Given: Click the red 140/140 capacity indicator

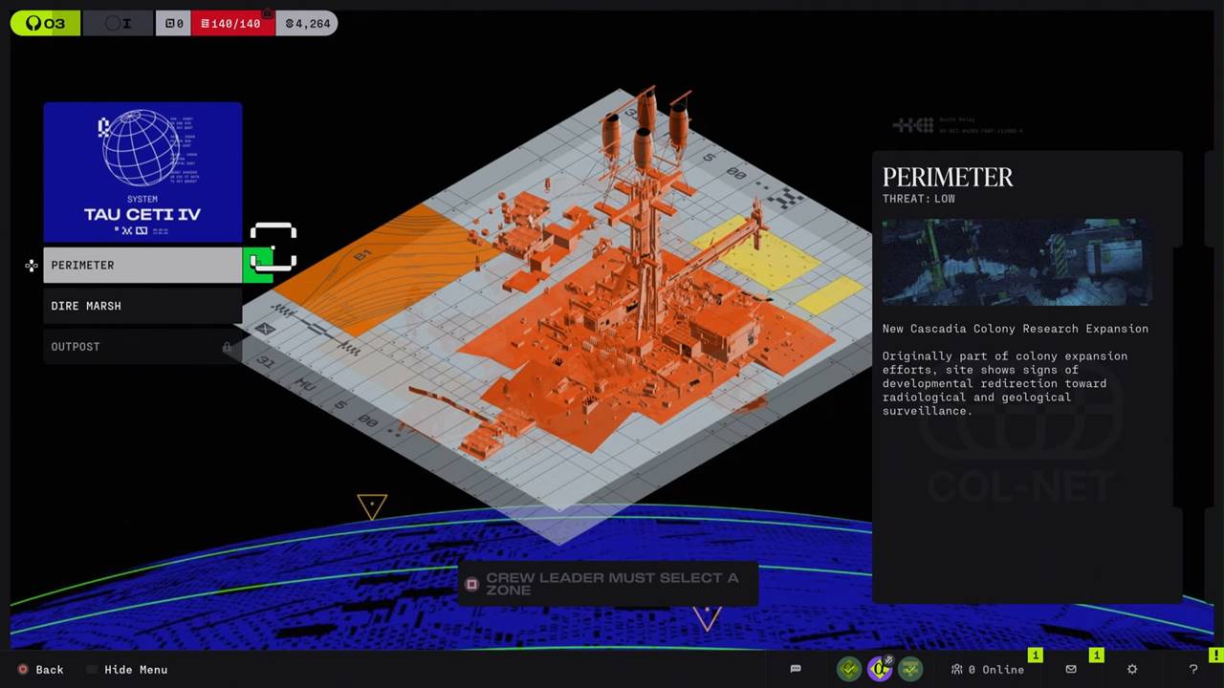Looking at the screenshot, I should 232,23.
